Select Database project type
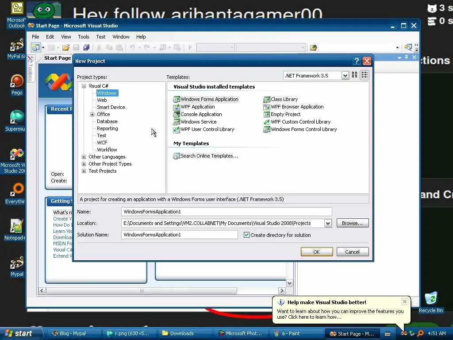The height and width of the screenshot is (340, 453). click(x=107, y=121)
